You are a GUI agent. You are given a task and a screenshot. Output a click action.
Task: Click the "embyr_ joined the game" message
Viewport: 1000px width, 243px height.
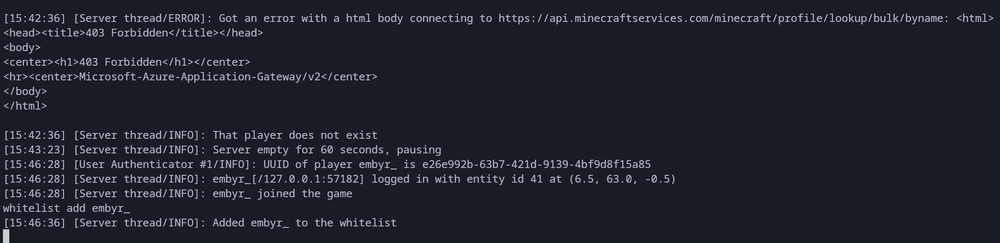pos(282,194)
